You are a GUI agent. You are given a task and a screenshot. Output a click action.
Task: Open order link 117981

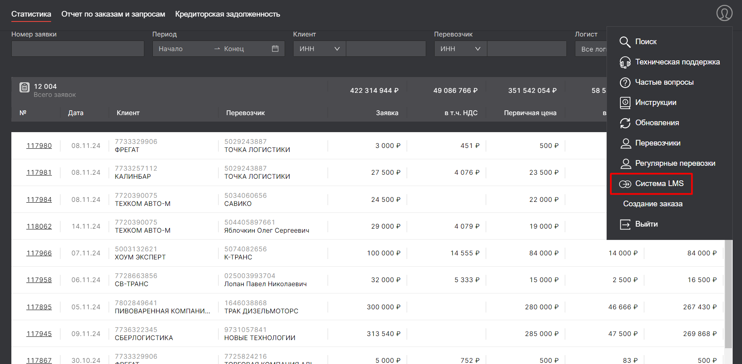pyautogui.click(x=39, y=172)
